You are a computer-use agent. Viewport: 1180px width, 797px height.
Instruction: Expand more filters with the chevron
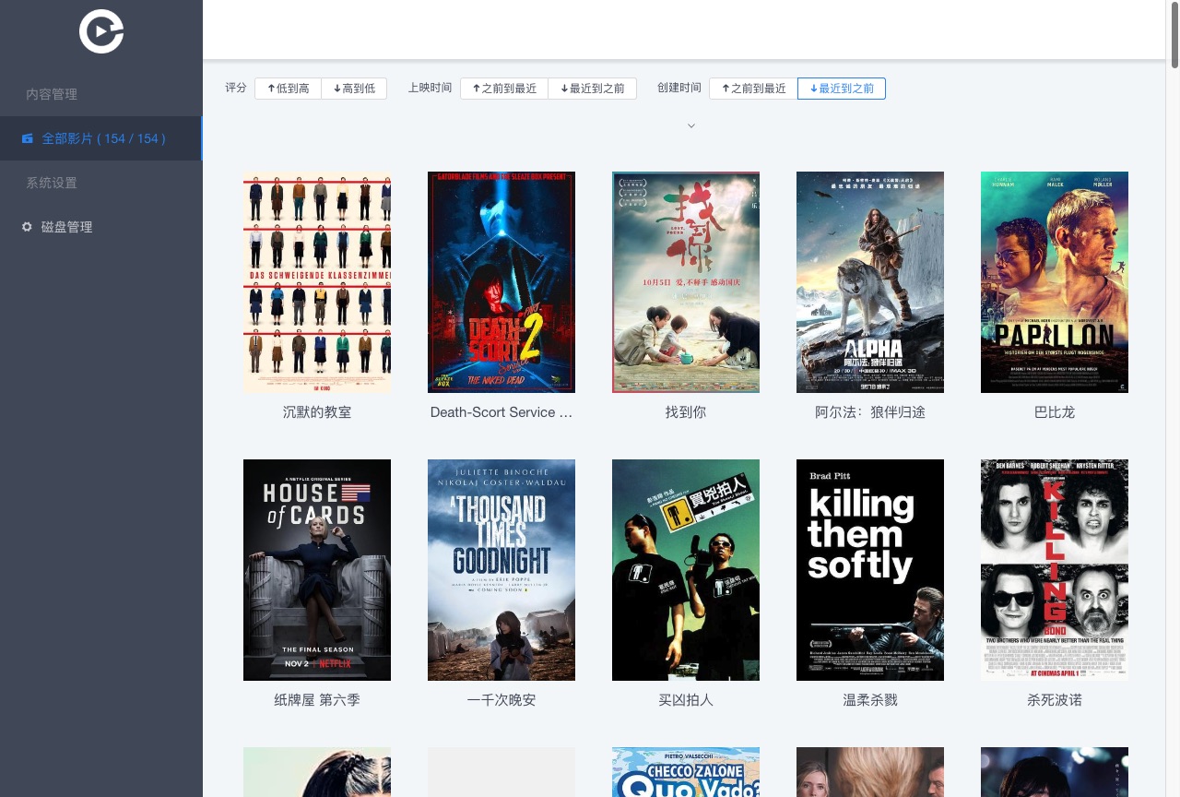tap(691, 125)
